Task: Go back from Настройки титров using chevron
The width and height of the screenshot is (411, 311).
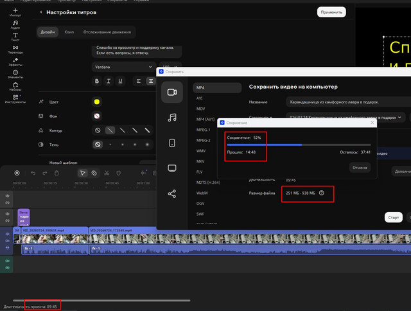Action: [x=41, y=12]
